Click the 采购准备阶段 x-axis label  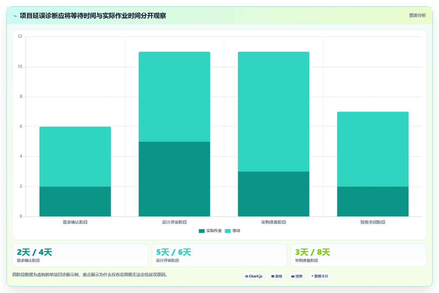273,222
